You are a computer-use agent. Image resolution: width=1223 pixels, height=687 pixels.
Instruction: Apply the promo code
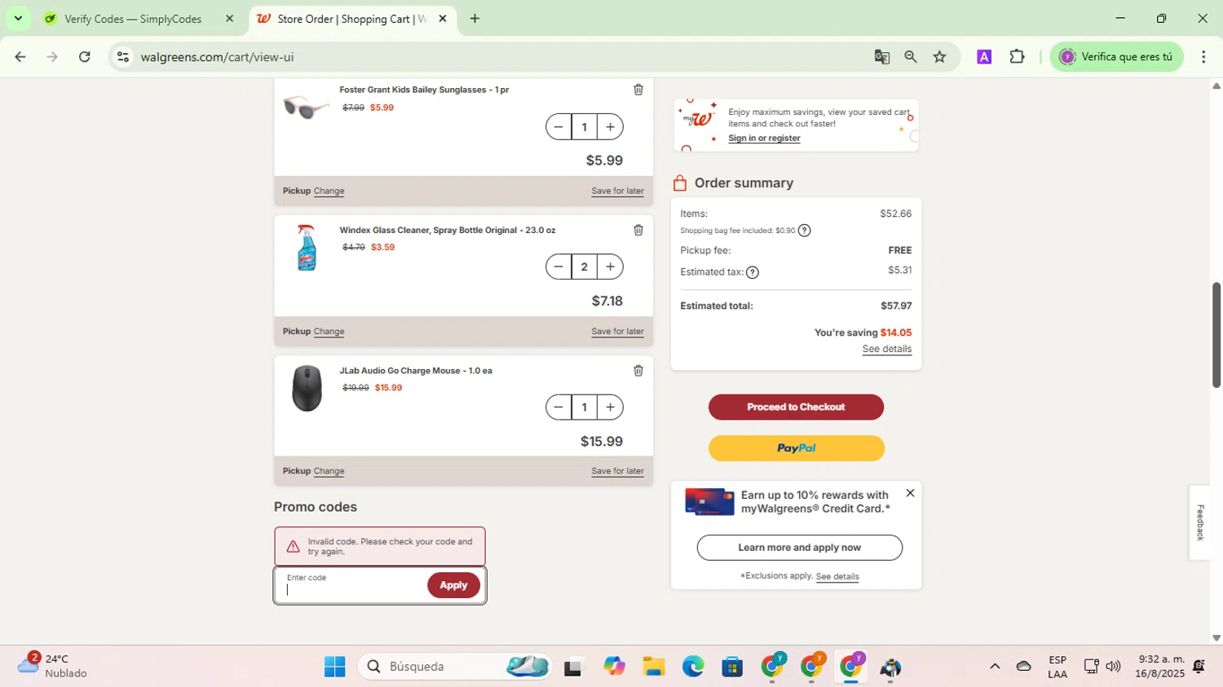pos(453,585)
